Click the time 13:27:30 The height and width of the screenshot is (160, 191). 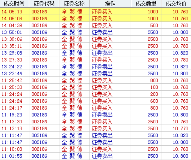point(12,60)
